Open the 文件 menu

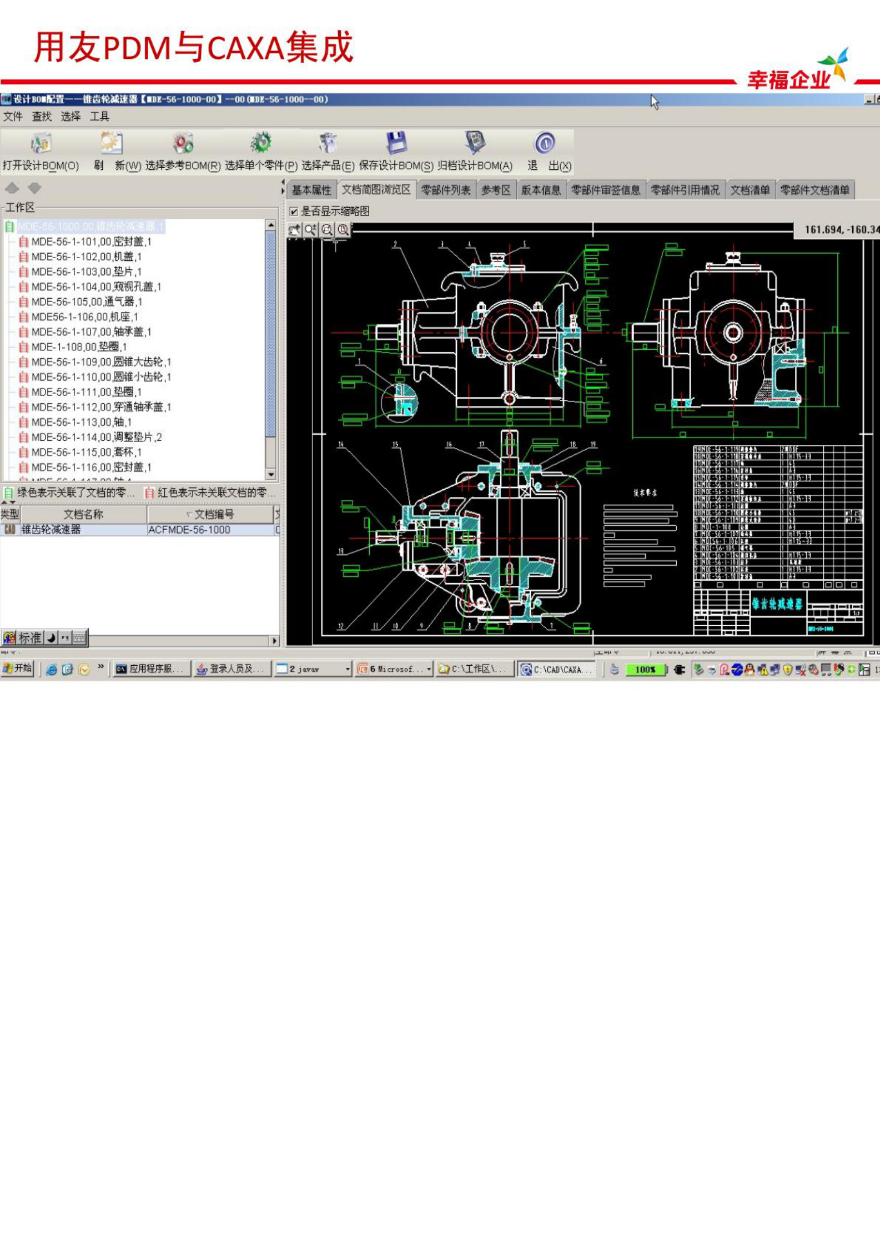13,117
